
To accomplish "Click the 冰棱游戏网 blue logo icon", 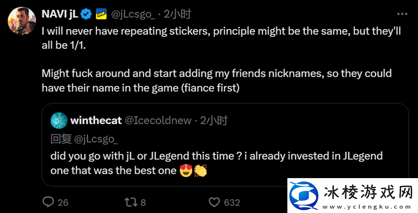I will 305,198.
